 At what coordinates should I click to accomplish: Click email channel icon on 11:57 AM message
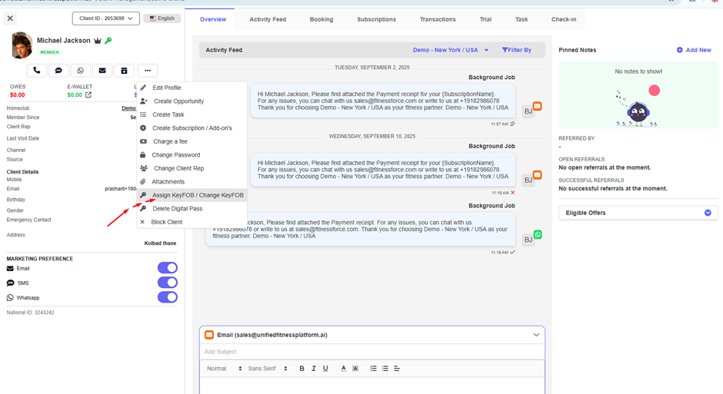pos(537,106)
